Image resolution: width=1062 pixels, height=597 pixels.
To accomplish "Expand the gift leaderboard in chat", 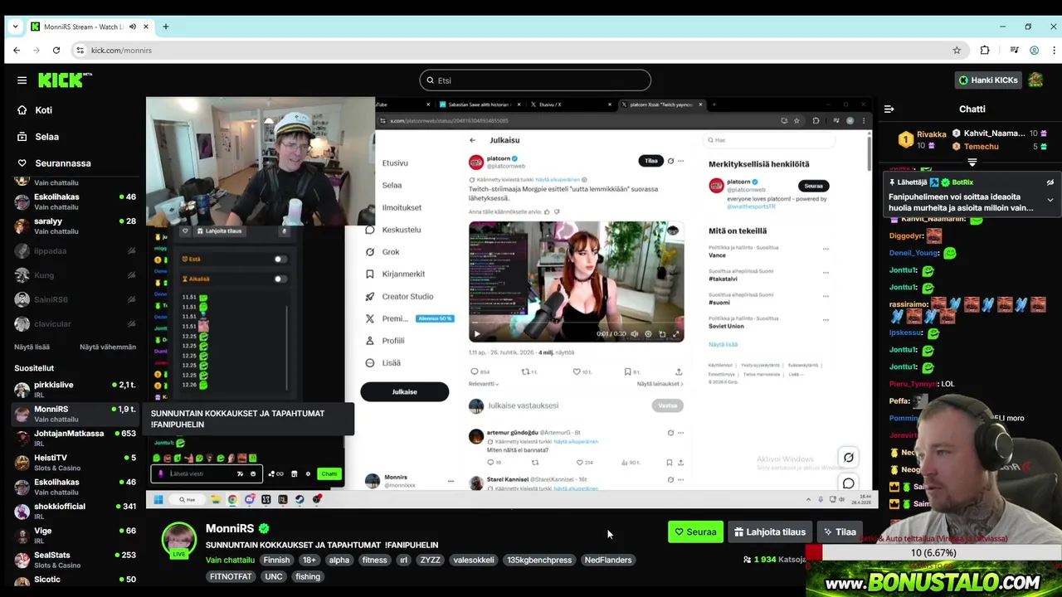I will tap(972, 163).
